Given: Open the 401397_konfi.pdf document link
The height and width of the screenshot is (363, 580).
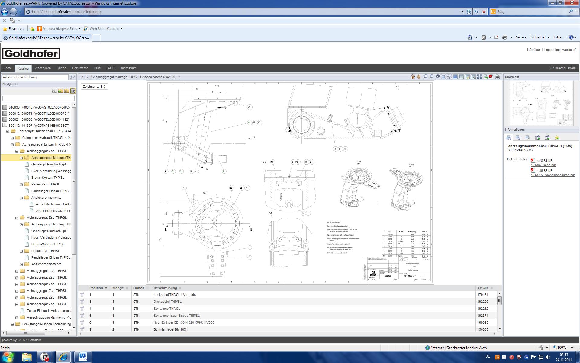Looking at the screenshot, I should 543,165.
